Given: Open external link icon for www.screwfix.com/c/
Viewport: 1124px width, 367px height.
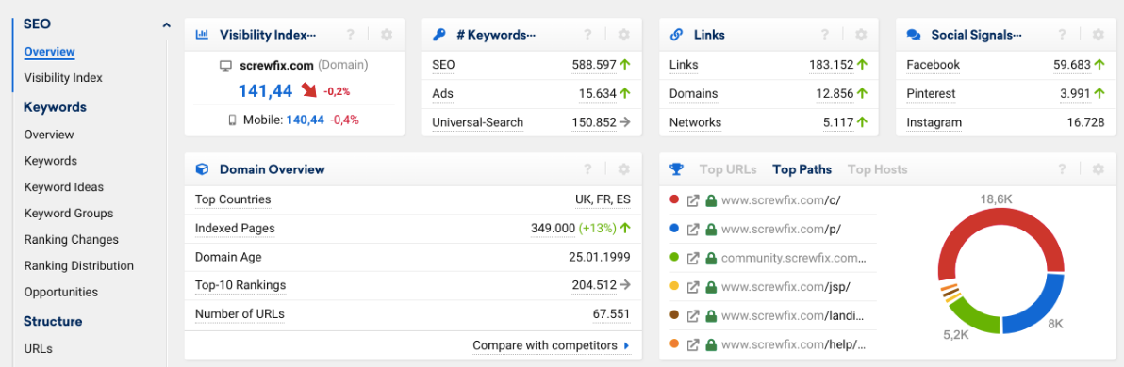Looking at the screenshot, I should 692,200.
